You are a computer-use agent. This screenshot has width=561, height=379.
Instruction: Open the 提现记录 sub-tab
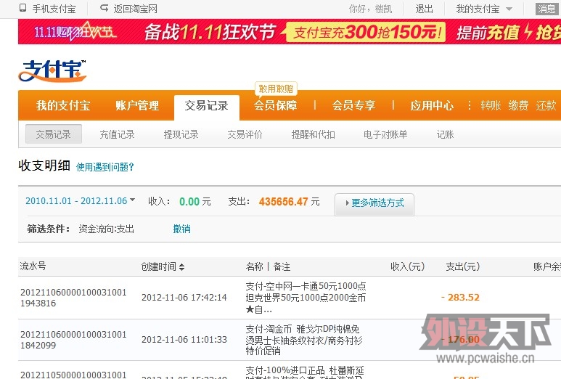point(181,134)
